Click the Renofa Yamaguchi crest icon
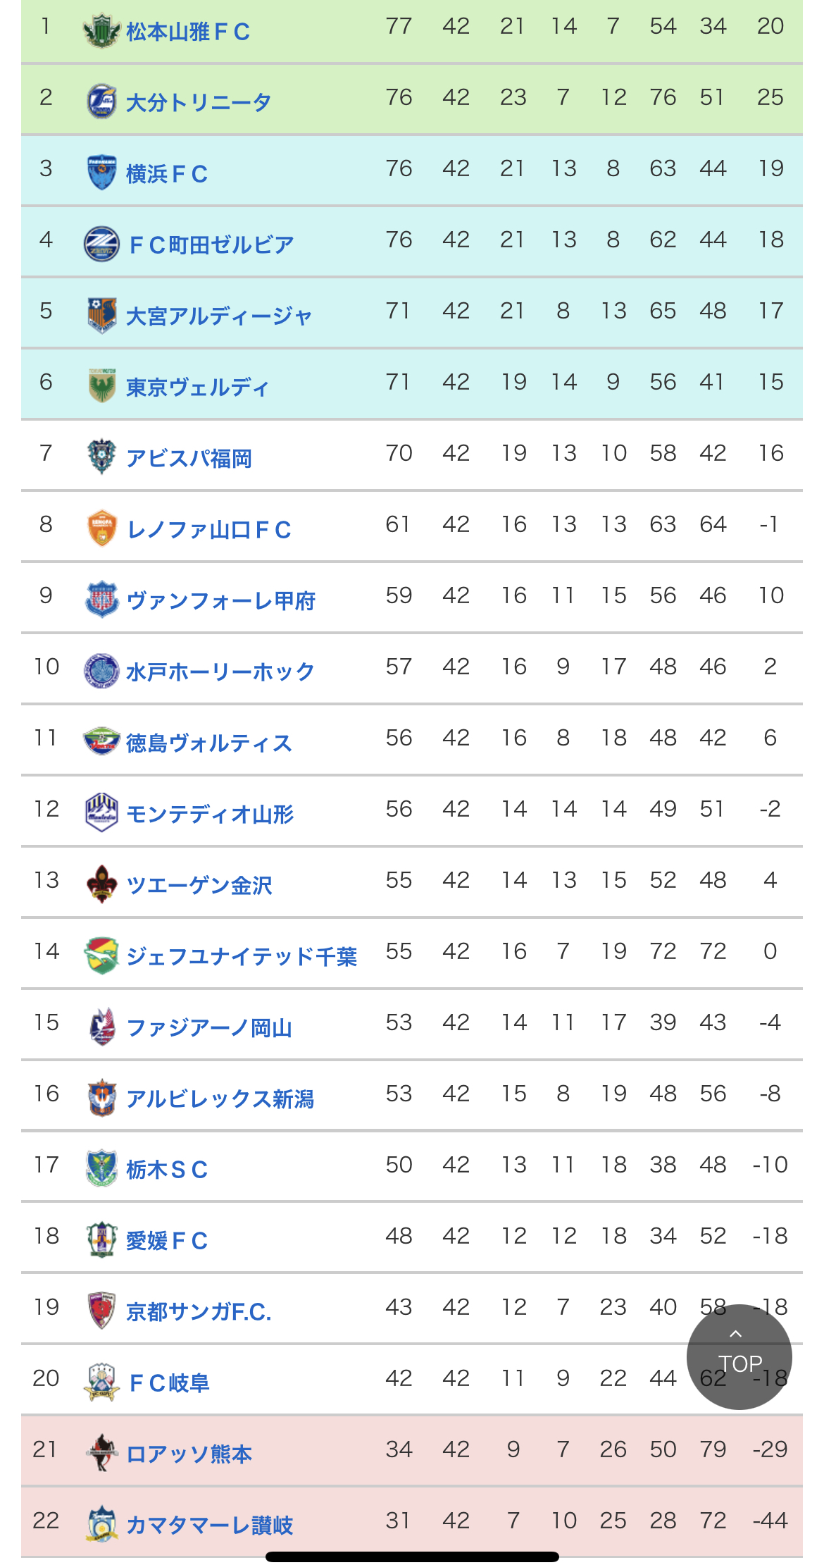 click(x=101, y=528)
